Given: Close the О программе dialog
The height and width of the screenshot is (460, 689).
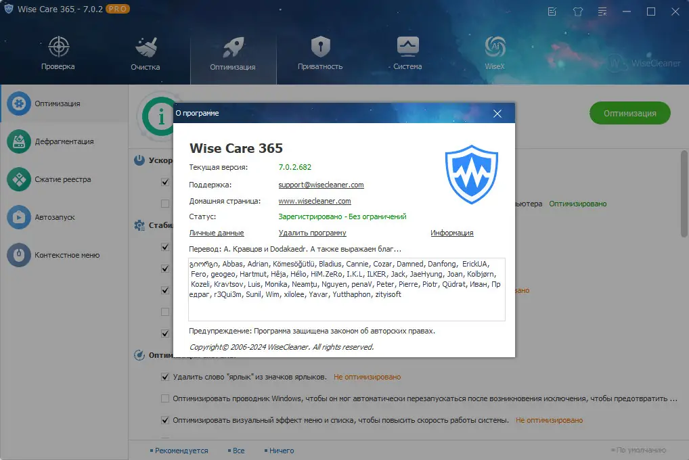Looking at the screenshot, I should (x=497, y=114).
